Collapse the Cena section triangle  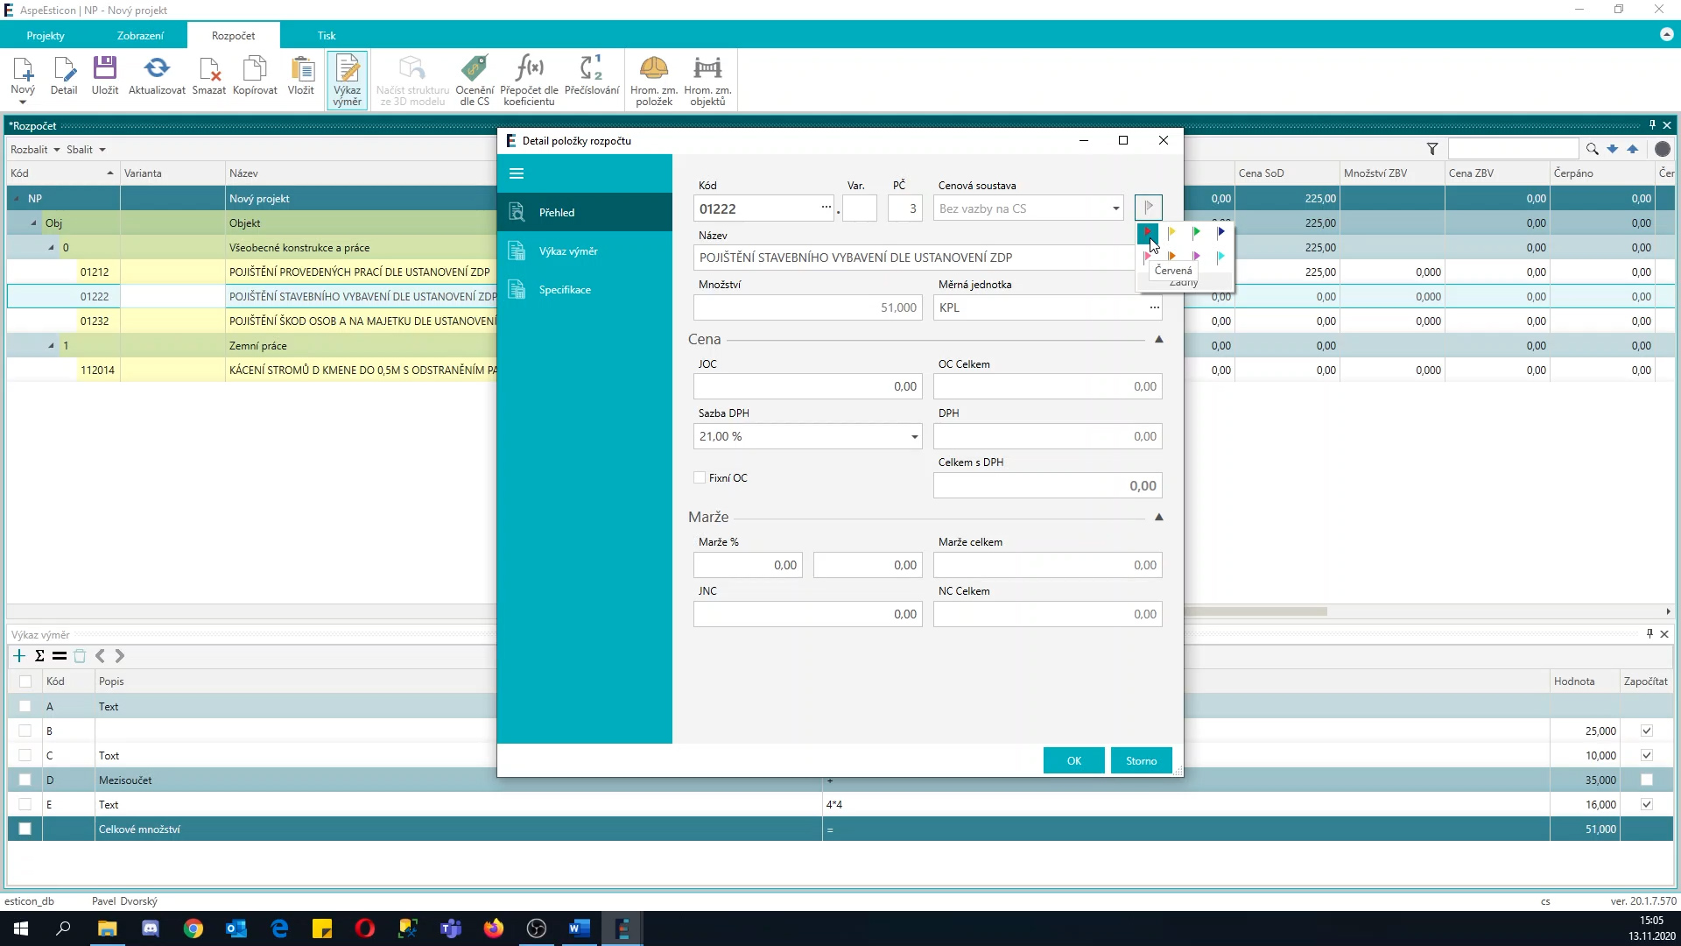pos(1158,339)
